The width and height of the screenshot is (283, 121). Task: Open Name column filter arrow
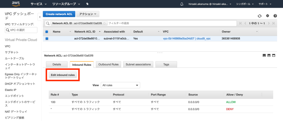click(x=70, y=32)
